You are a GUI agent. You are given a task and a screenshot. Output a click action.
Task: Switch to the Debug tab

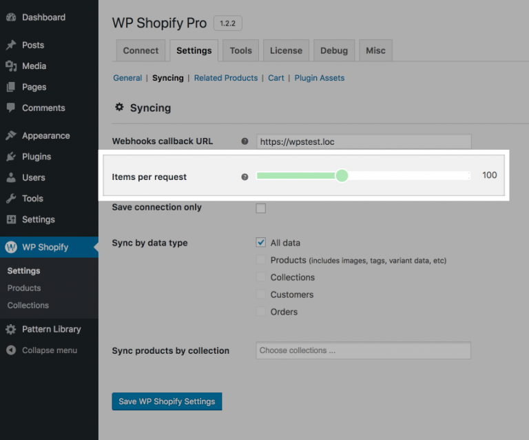tap(334, 50)
